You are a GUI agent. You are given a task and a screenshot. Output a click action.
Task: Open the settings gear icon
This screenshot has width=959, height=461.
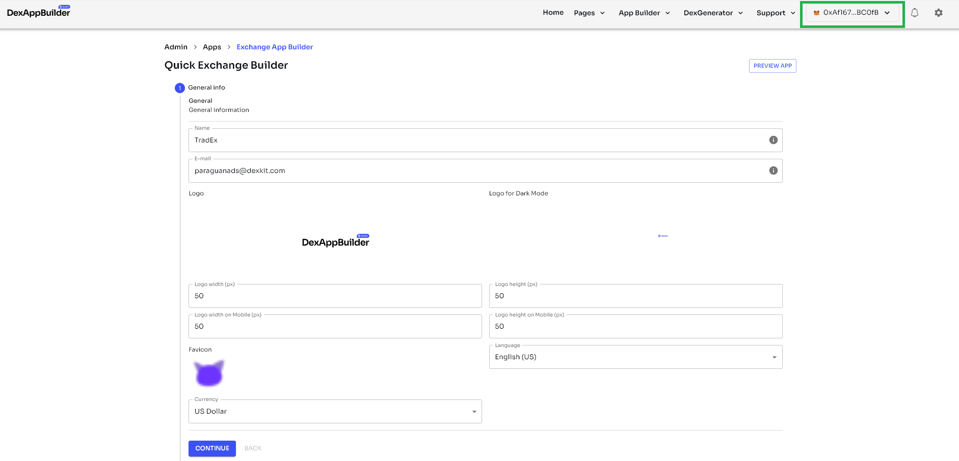(938, 13)
